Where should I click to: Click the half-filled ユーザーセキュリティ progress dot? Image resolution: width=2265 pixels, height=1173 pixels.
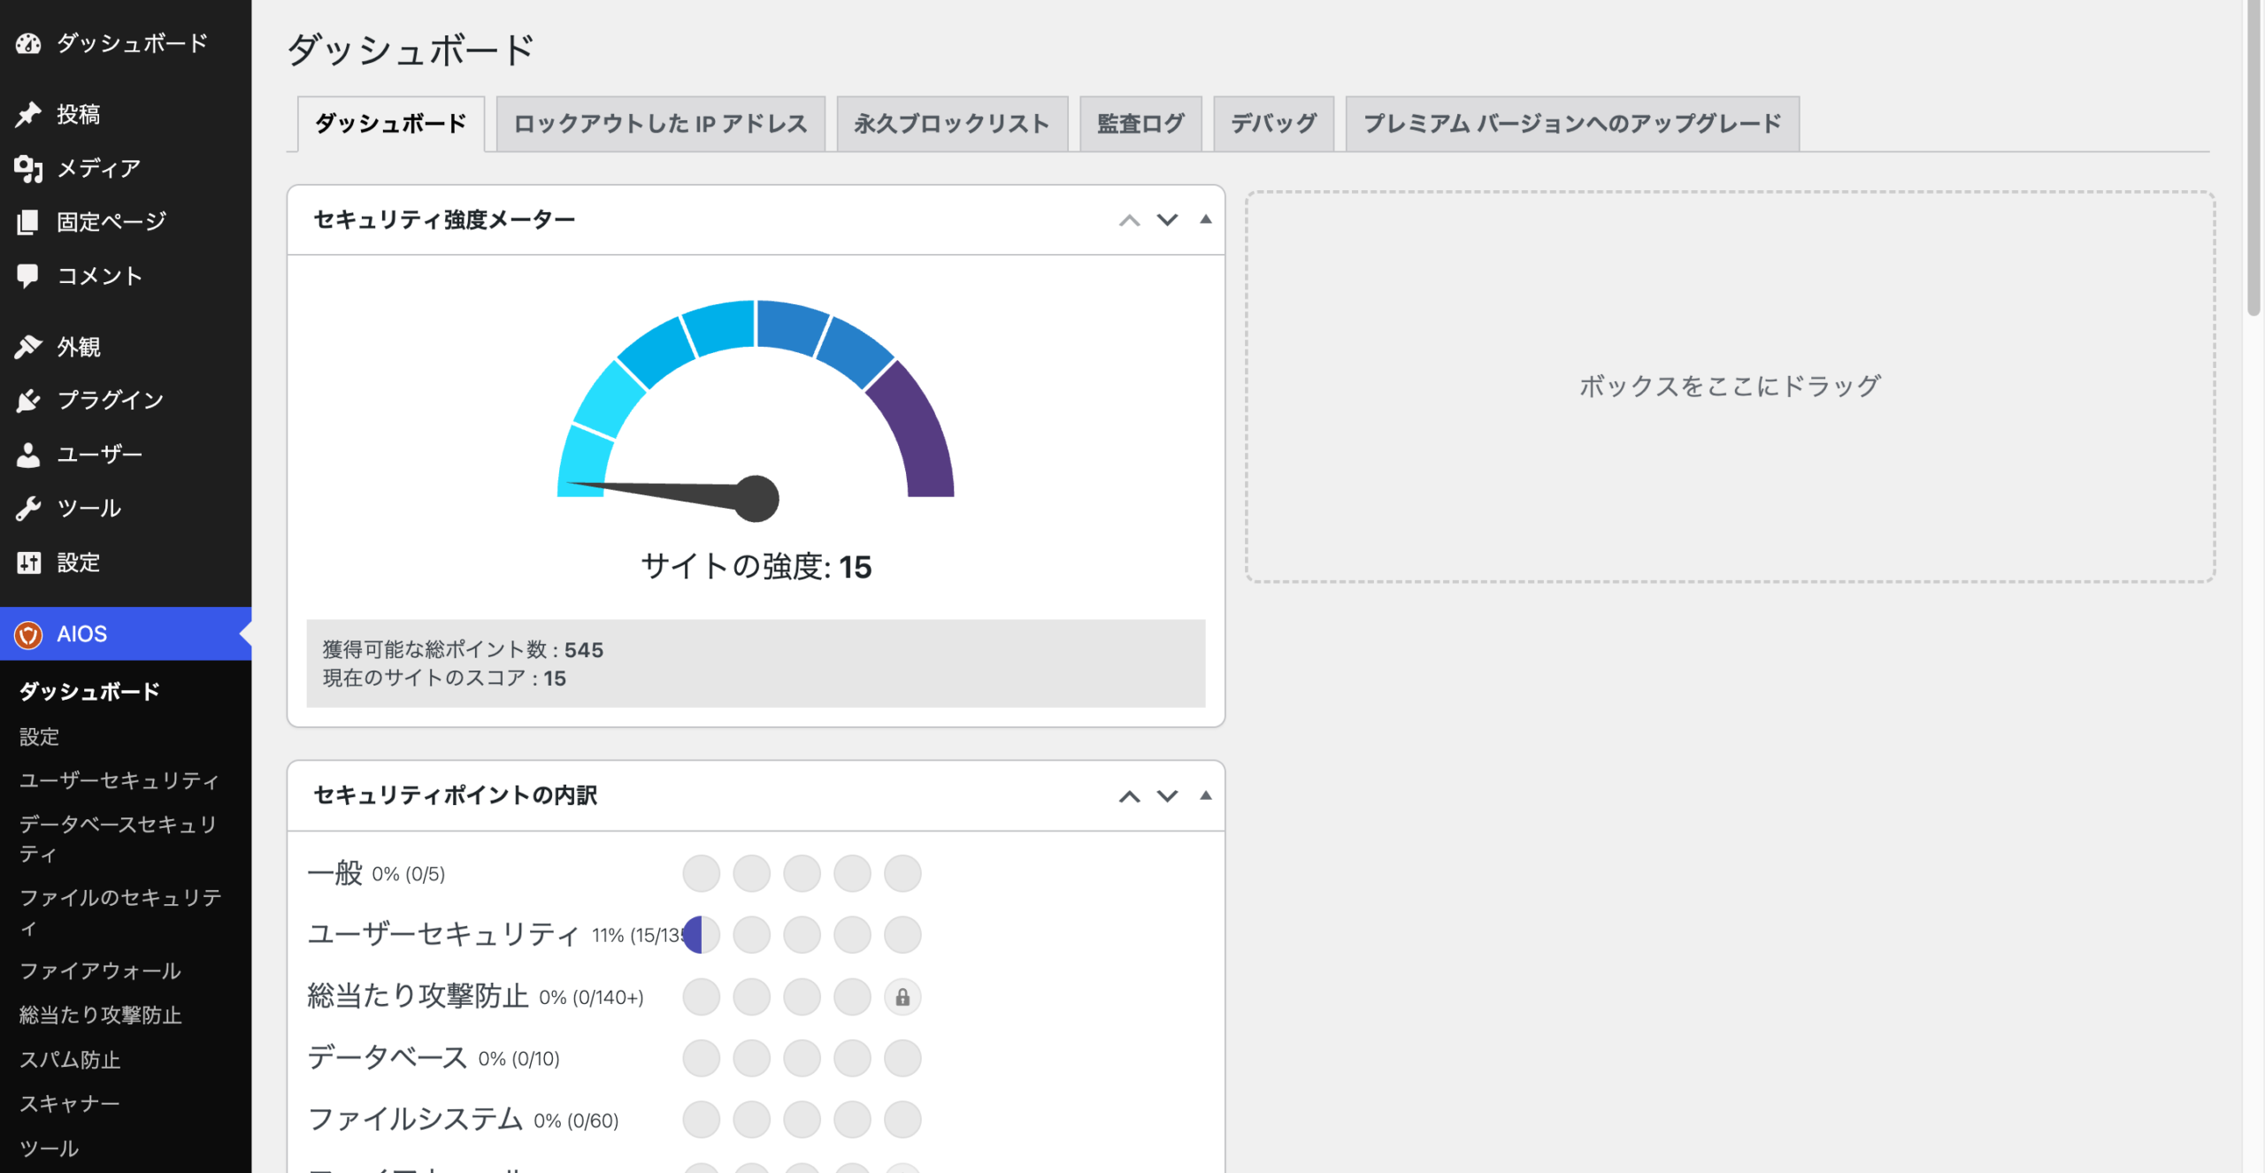701,935
